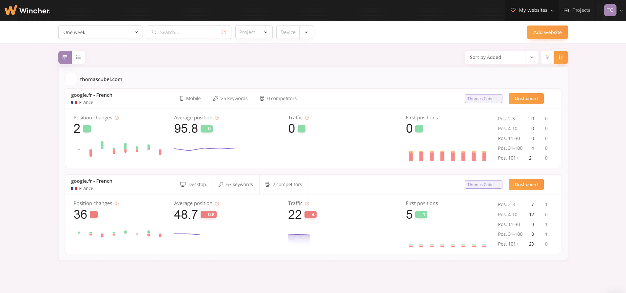
Task: Click the 2 competitors label
Action: (287, 184)
